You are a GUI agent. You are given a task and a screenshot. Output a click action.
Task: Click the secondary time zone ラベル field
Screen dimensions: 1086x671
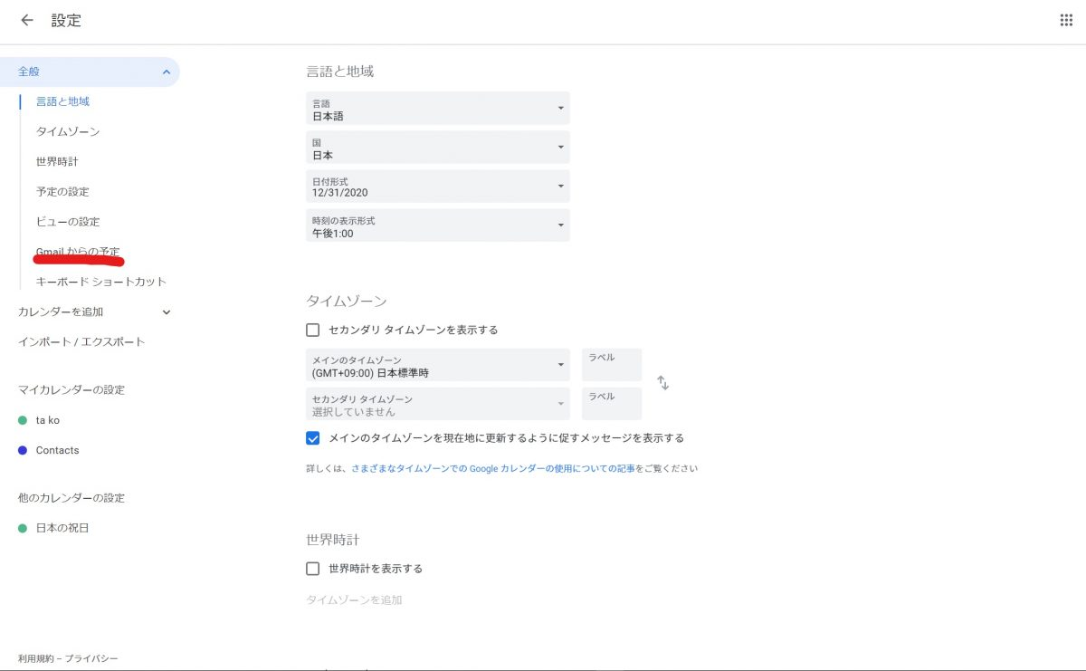[x=612, y=404]
